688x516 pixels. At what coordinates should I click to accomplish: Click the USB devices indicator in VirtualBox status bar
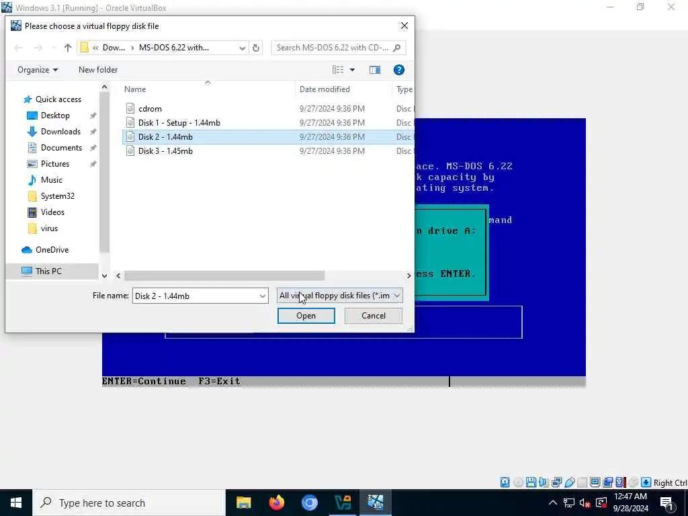(x=570, y=482)
